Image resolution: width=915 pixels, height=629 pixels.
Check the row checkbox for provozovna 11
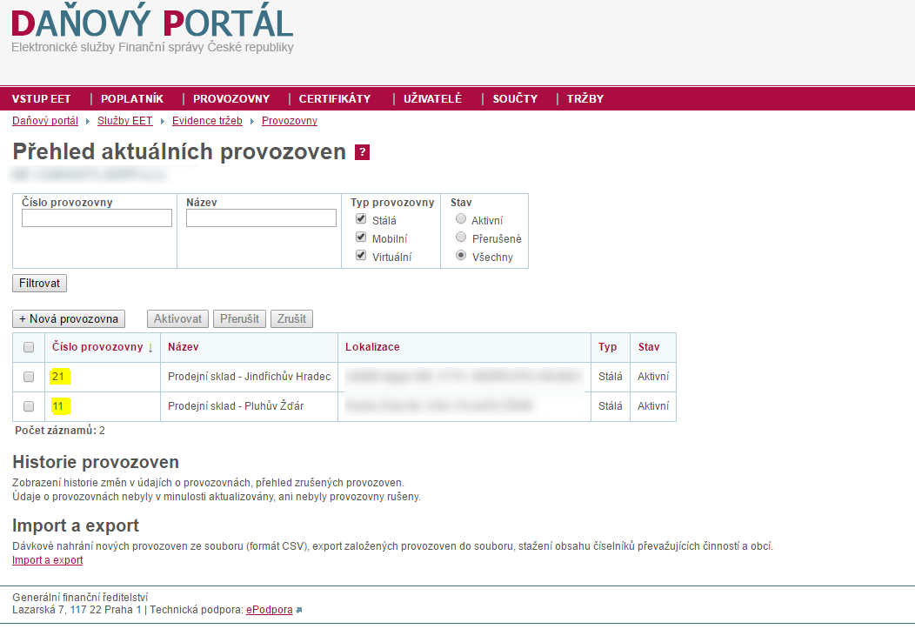29,406
